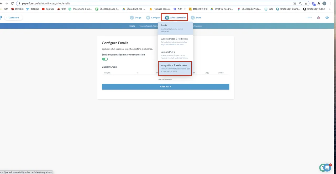
Task: Click the half-circle theme contrast icon
Action: pyautogui.click(x=318, y=18)
